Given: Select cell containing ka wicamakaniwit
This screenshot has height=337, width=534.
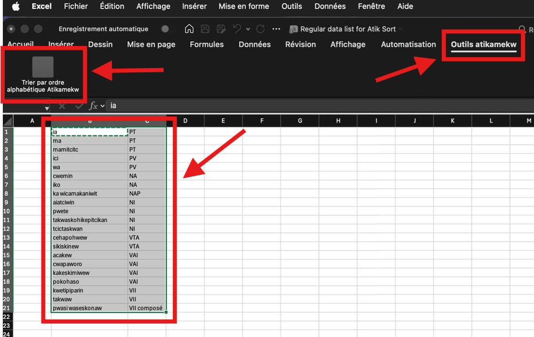Looking at the screenshot, I should (x=90, y=193).
